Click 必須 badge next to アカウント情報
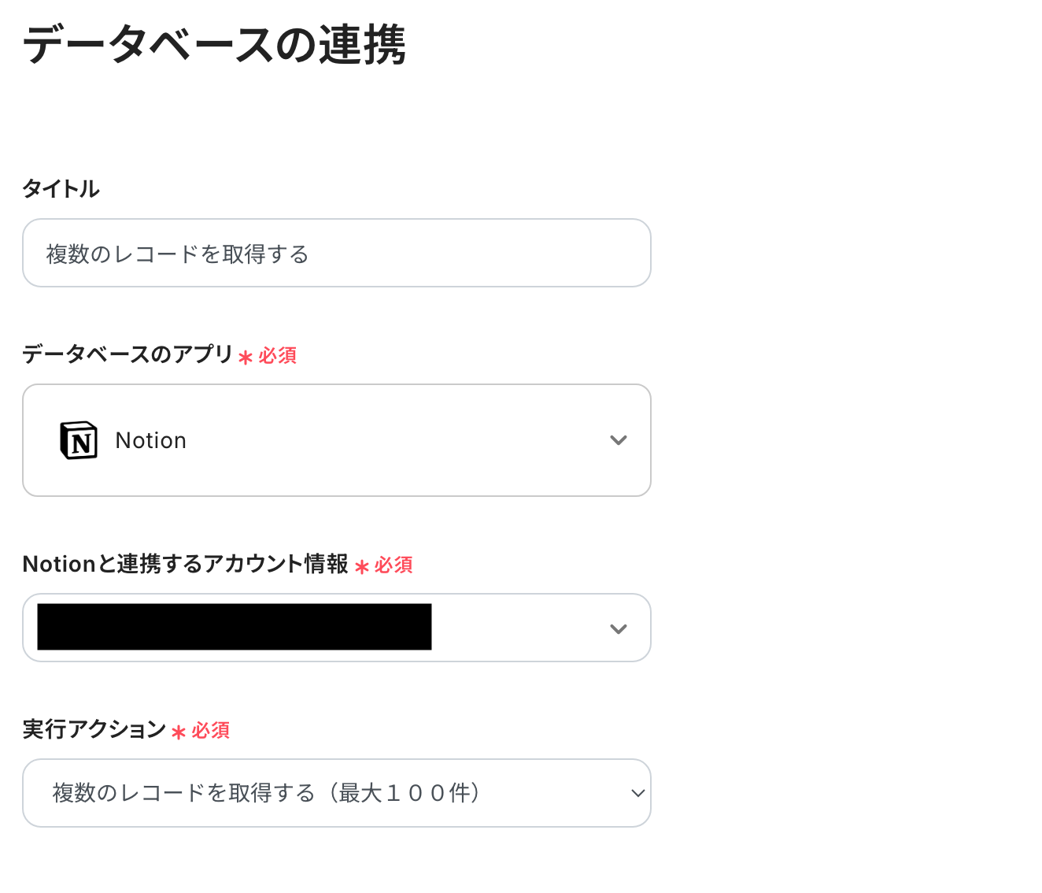 click(x=394, y=565)
